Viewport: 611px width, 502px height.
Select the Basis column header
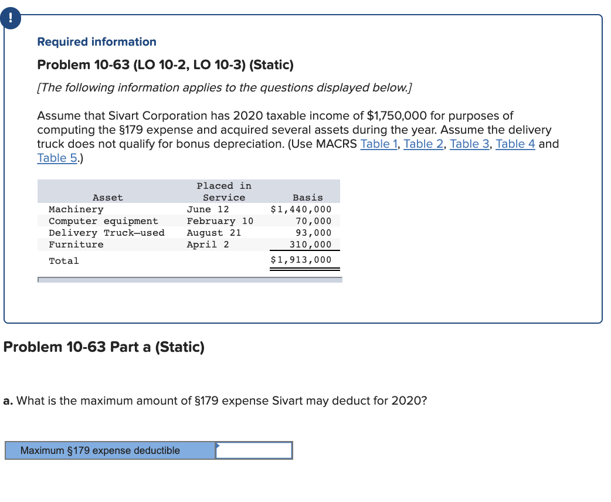(307, 197)
